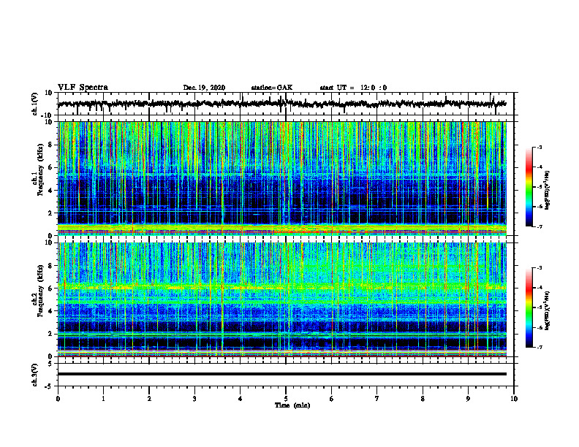Click inside the ch.2 spectrogram panel
Image resolution: width=579 pixels, height=447 pixels.
pyautogui.click(x=282, y=299)
